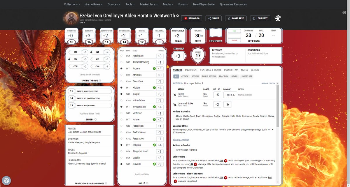Click the Heal button

pos(235,31)
